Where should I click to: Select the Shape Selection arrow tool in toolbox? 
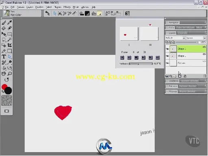(x=9, y=56)
